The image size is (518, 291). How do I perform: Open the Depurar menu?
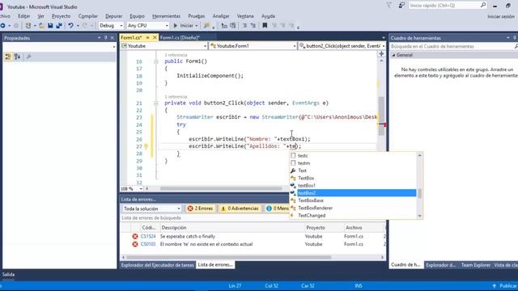[113, 16]
